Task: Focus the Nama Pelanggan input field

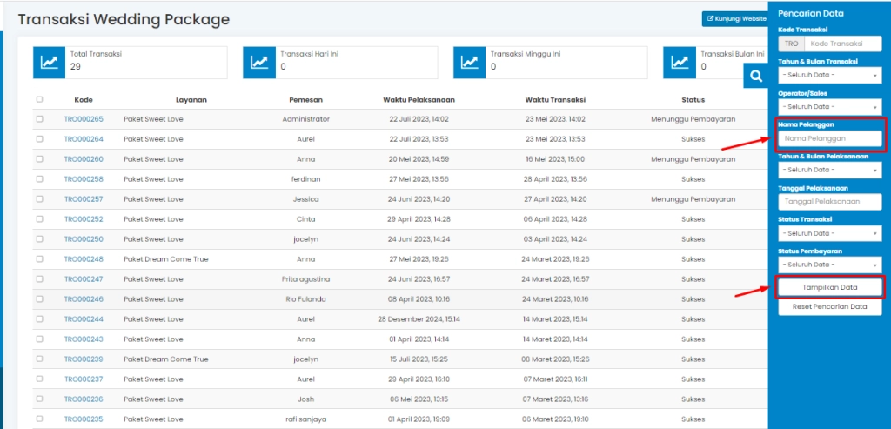Action: point(829,138)
